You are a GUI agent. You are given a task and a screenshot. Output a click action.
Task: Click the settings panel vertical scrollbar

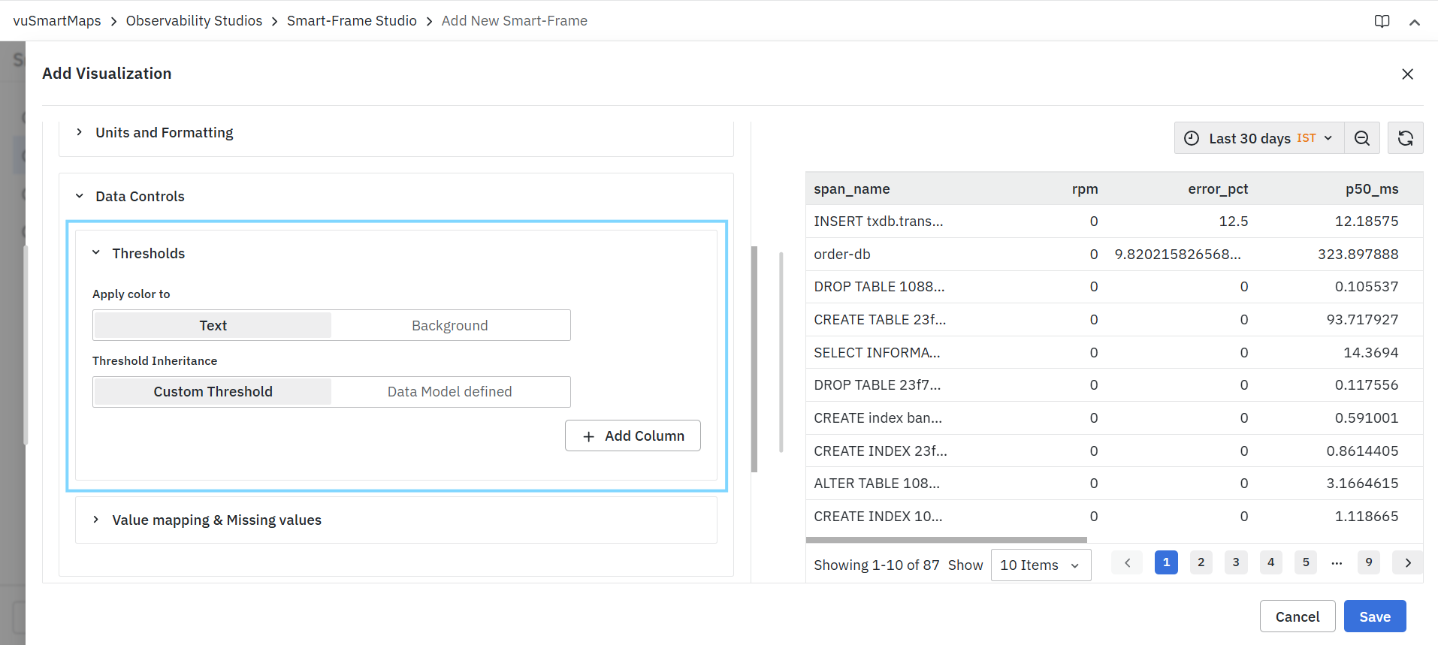coord(754,359)
